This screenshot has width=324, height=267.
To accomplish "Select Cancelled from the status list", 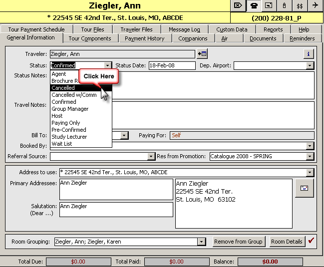I will (x=63, y=88).
